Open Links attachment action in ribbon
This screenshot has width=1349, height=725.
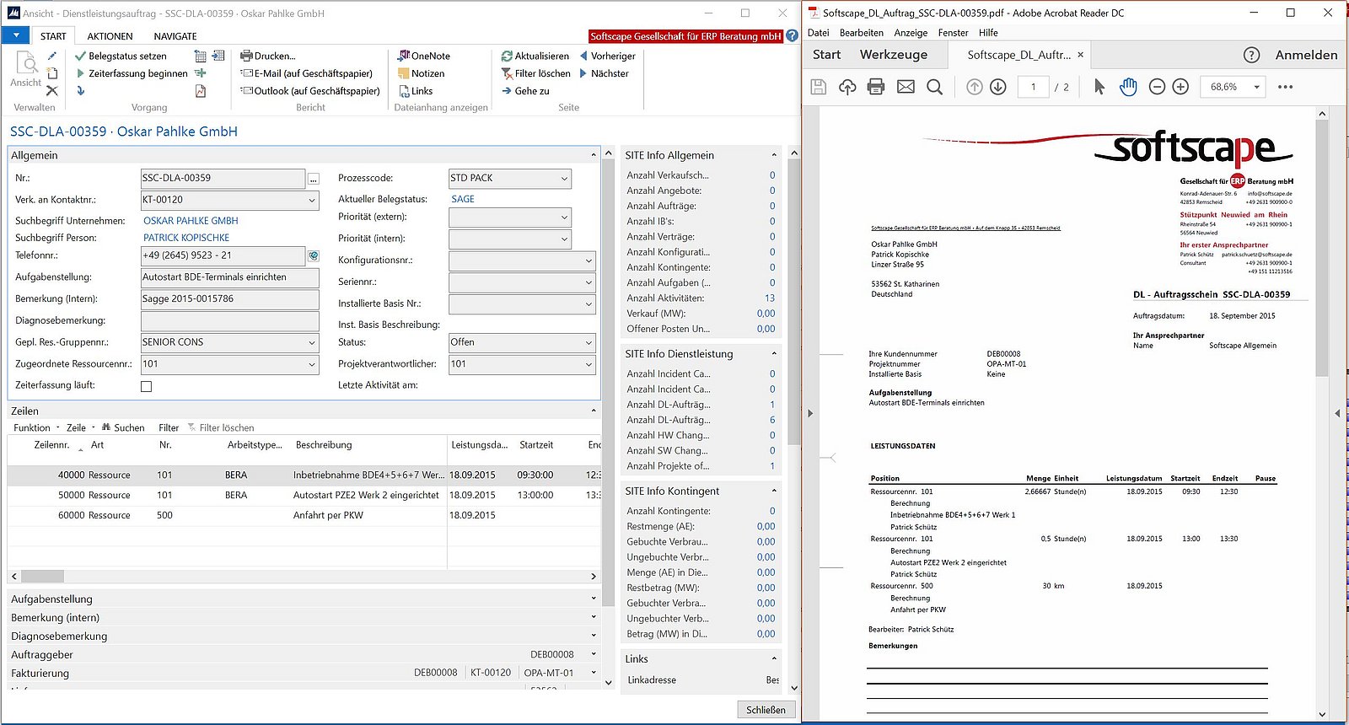click(416, 90)
